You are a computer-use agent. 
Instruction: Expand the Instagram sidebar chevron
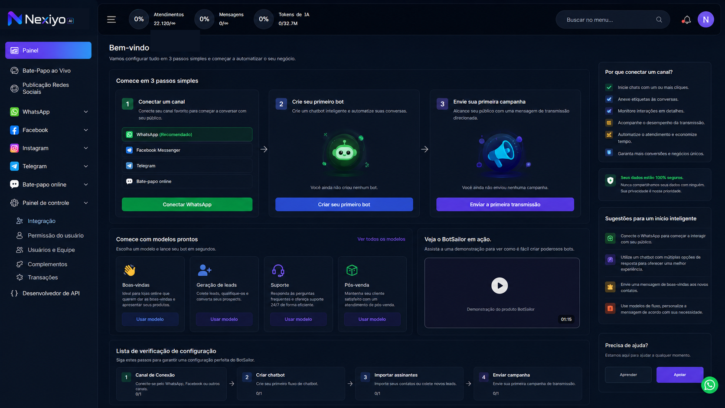[86, 148]
